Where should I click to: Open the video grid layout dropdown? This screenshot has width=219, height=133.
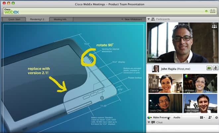(x=202, y=117)
